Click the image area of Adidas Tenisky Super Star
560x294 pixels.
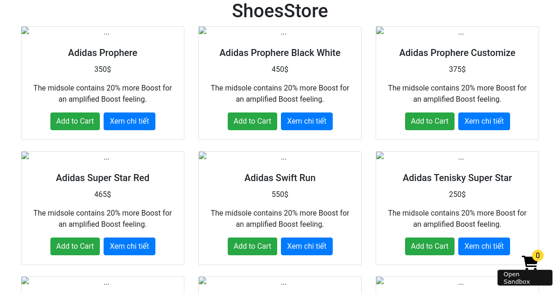(x=457, y=157)
